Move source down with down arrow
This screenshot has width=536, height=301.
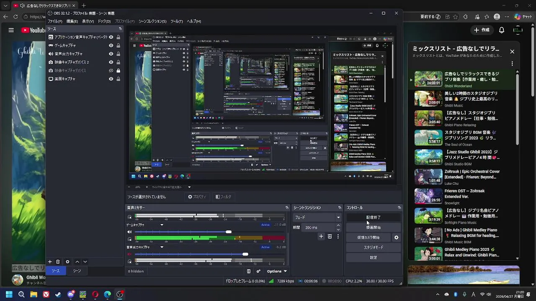pos(85,262)
